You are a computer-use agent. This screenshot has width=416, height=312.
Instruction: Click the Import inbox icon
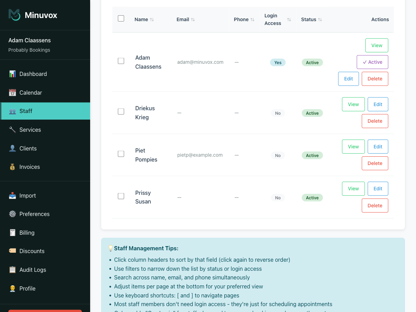pyautogui.click(x=12, y=196)
